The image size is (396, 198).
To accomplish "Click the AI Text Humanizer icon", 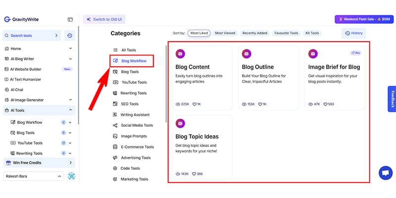I will pyautogui.click(x=6, y=79).
